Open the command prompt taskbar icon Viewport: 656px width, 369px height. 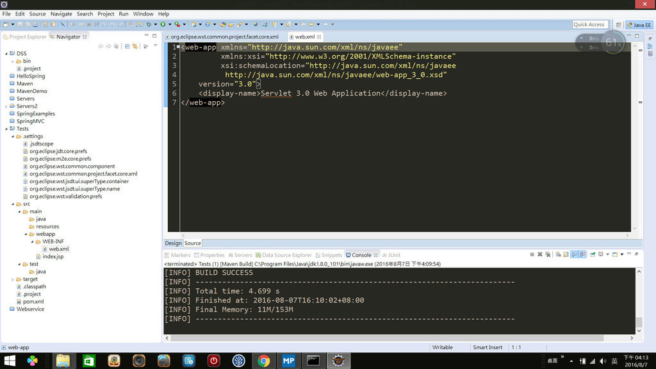(313, 361)
